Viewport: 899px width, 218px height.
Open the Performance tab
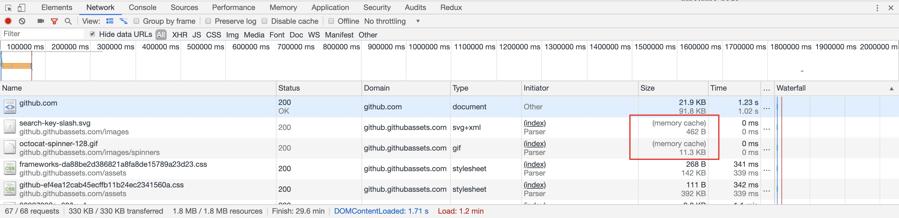[233, 7]
